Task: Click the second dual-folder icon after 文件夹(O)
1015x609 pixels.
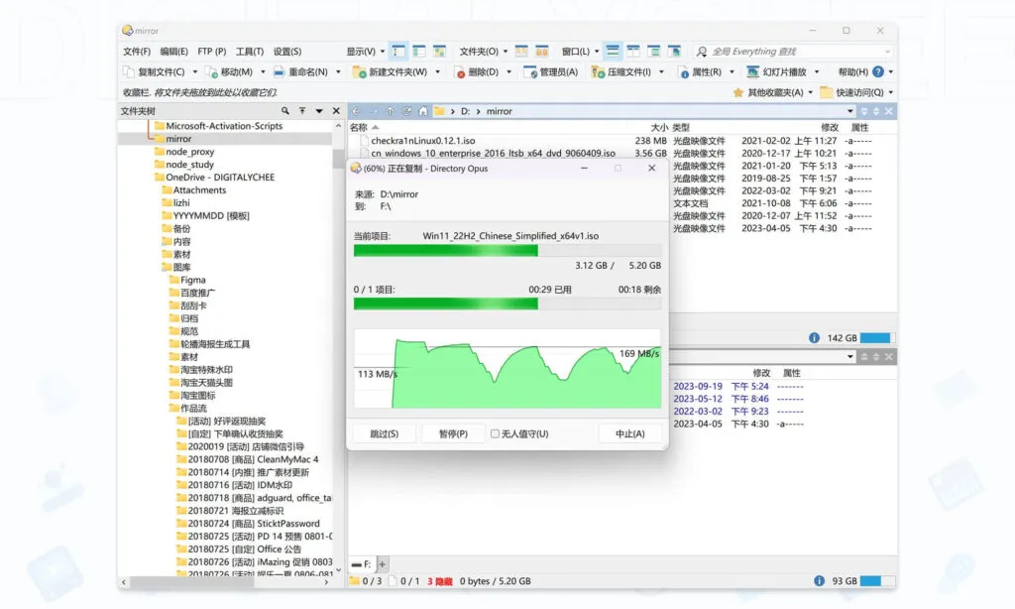Action: [x=542, y=52]
